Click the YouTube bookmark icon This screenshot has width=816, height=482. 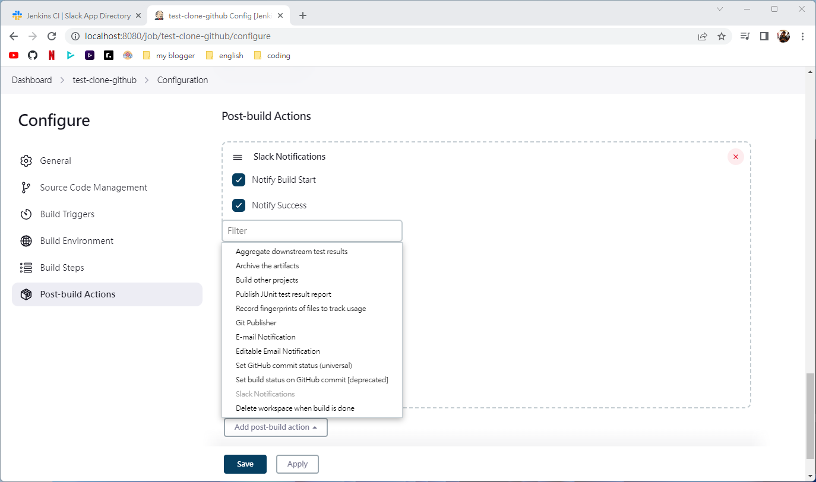(14, 55)
